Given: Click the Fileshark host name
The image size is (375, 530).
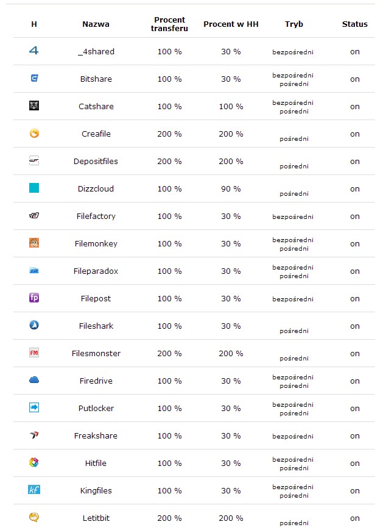Looking at the screenshot, I should pos(96,326).
